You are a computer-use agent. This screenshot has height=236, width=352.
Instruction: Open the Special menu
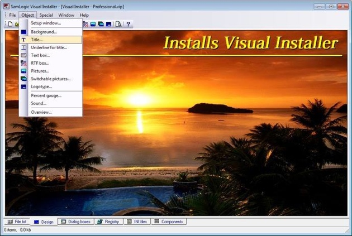(46, 15)
